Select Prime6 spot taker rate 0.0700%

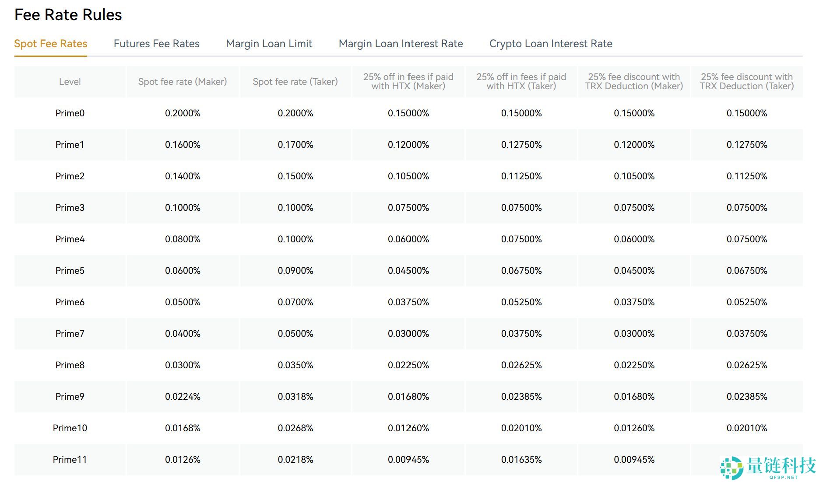(295, 302)
